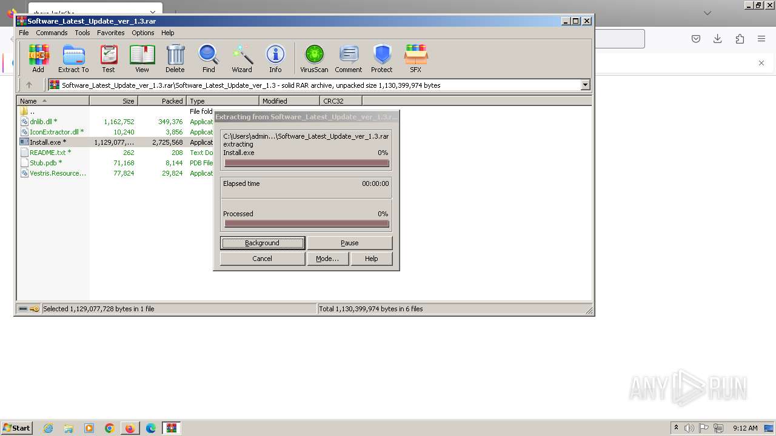Image resolution: width=776 pixels, height=436 pixels.
Task: Sort by Modified column header
Action: click(289, 101)
